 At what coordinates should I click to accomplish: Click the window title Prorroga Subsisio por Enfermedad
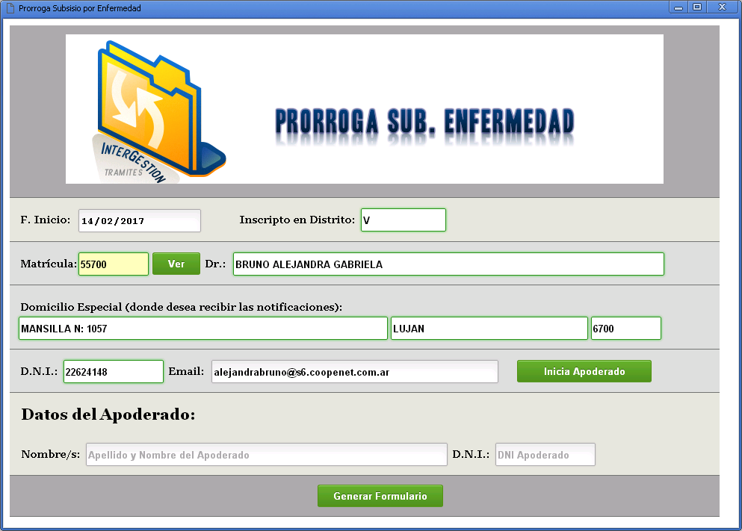click(x=80, y=8)
